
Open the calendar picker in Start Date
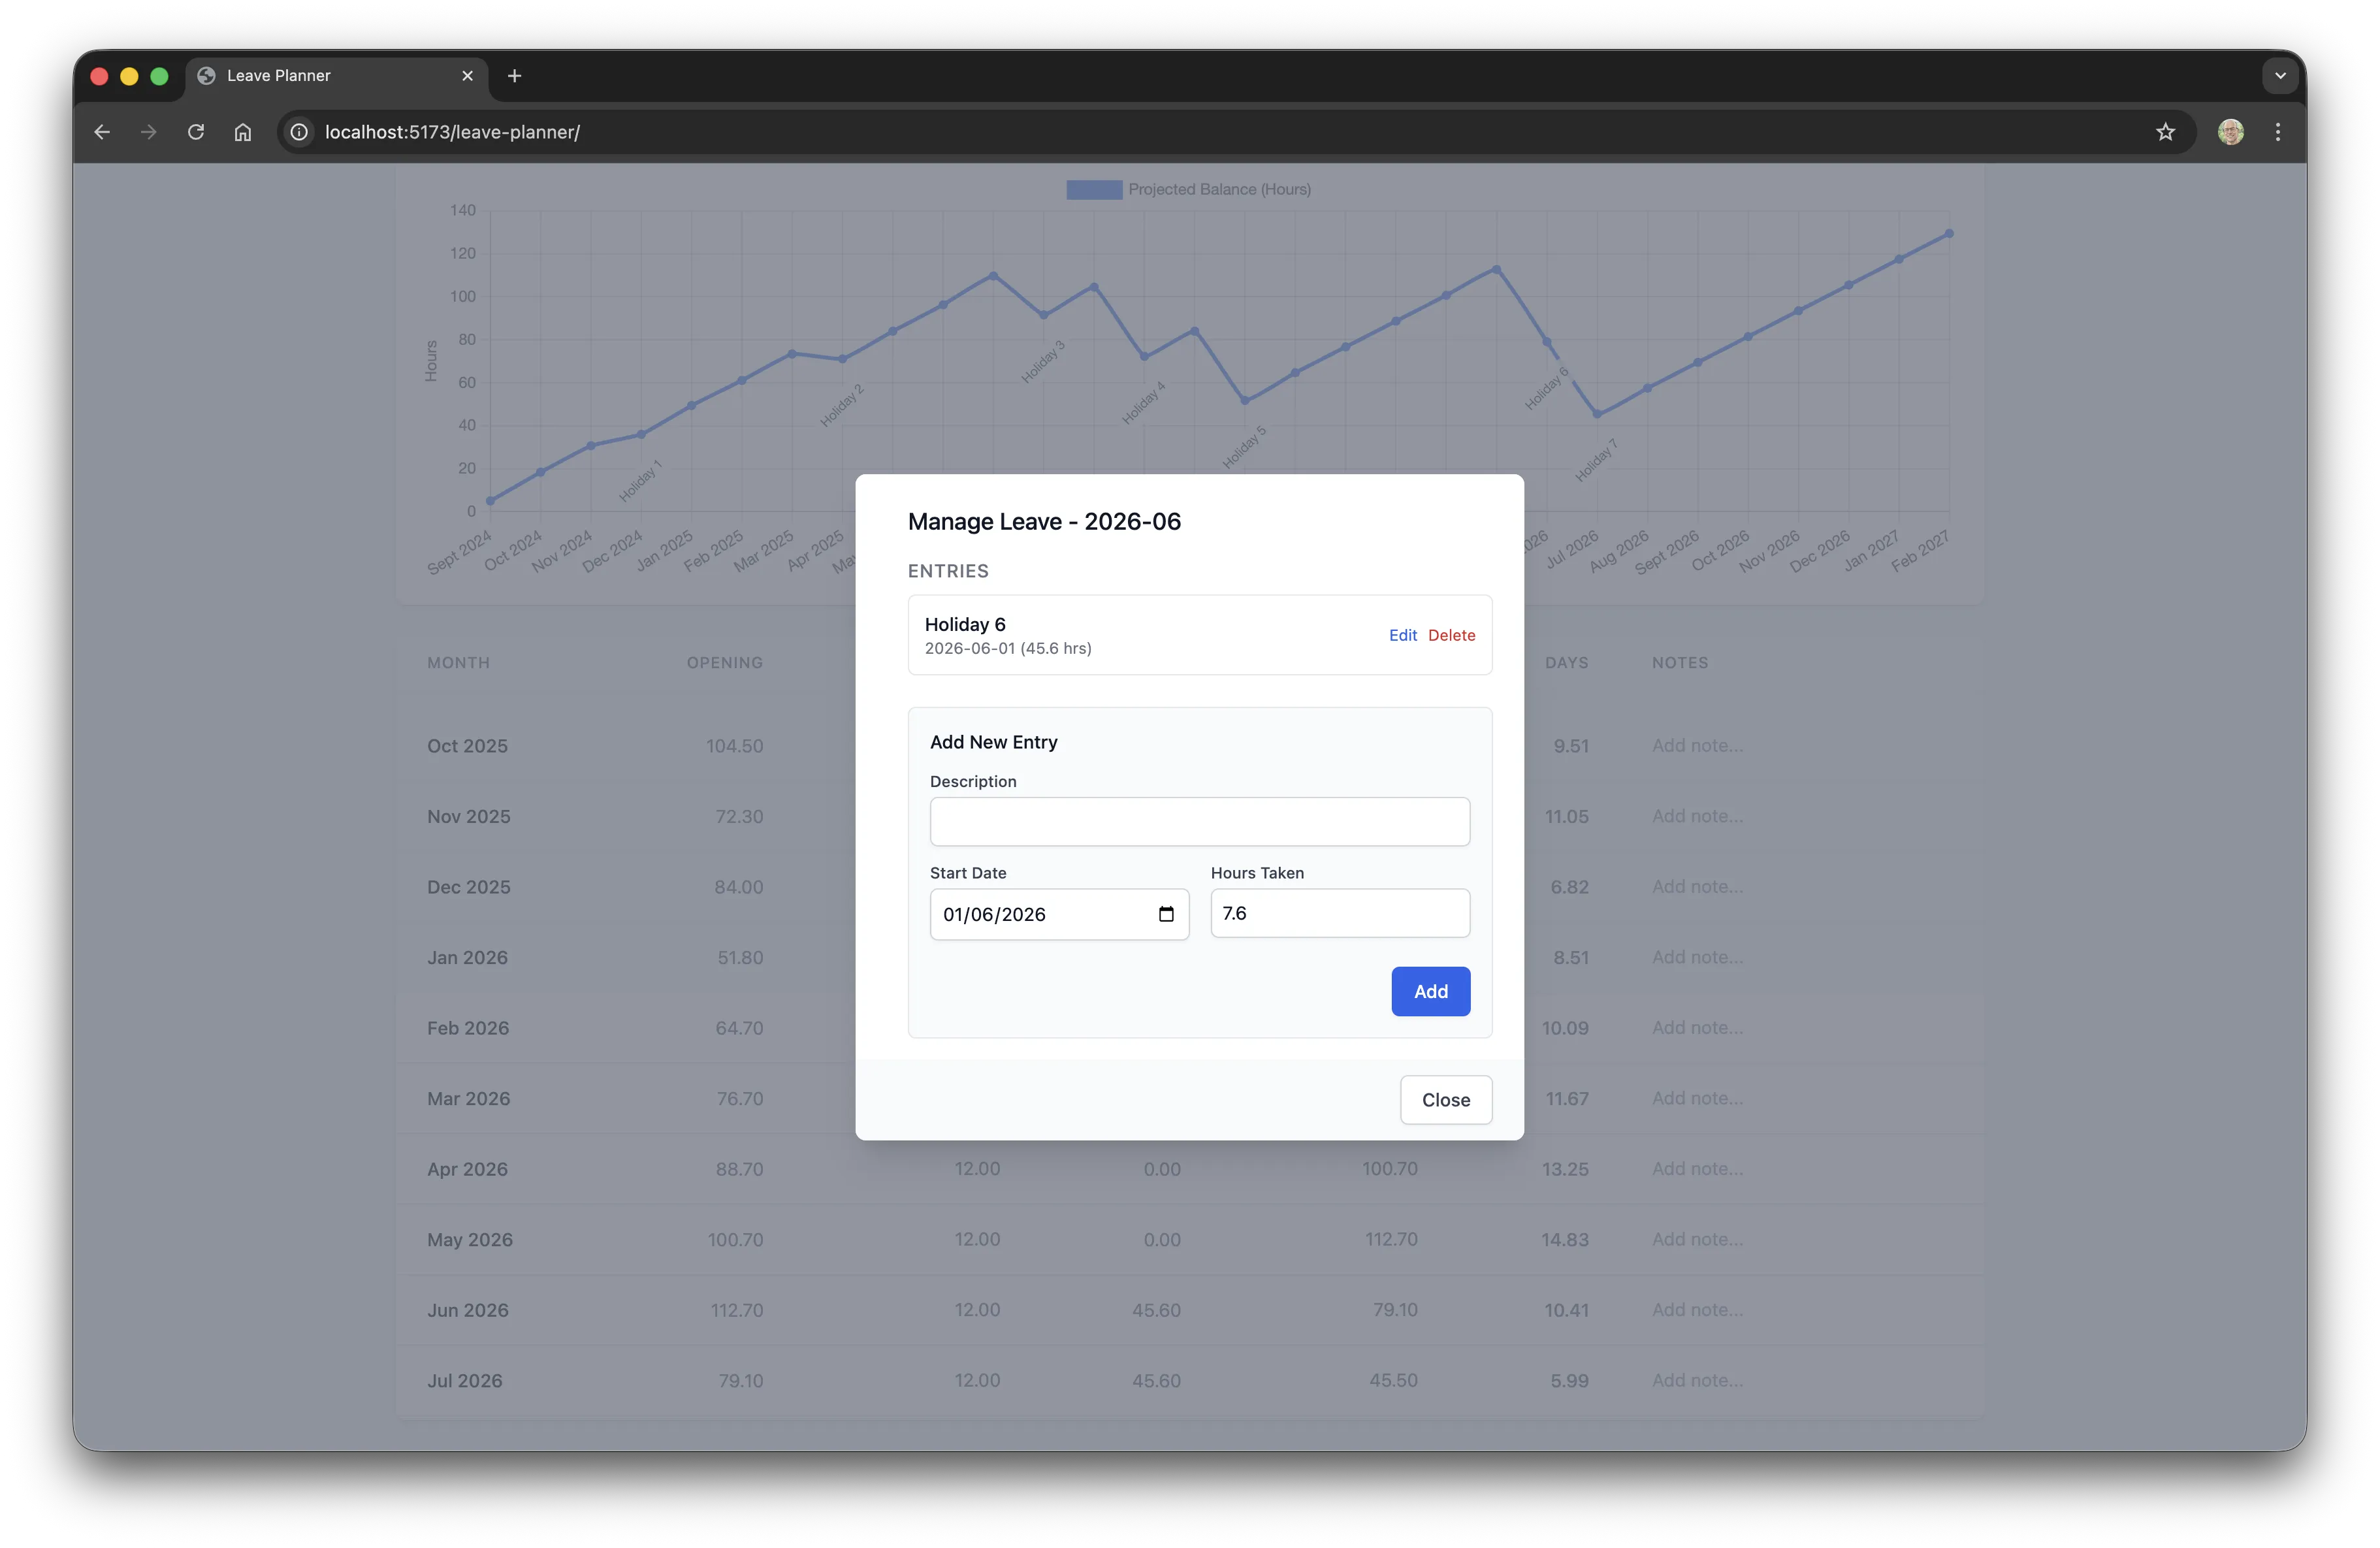1166,914
